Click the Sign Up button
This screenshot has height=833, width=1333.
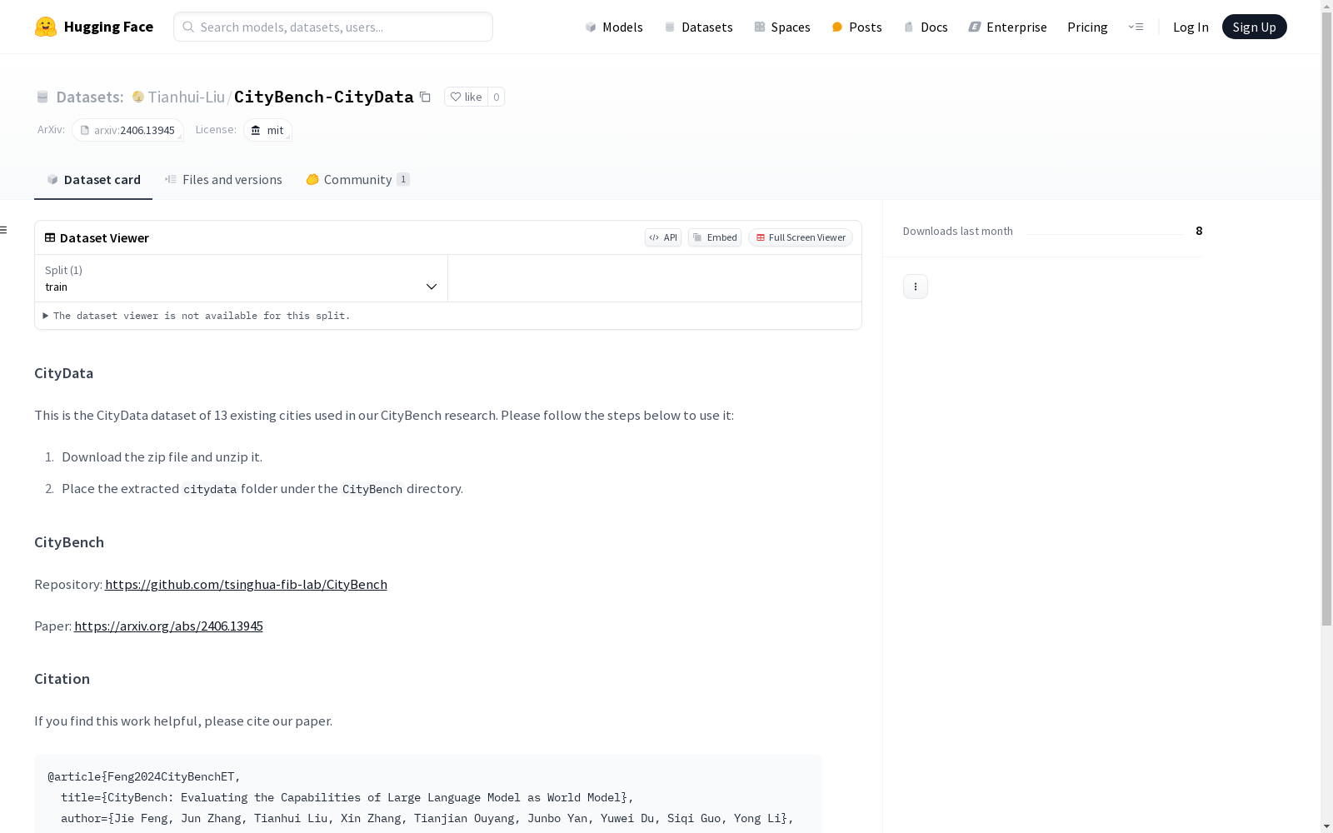[x=1254, y=27]
